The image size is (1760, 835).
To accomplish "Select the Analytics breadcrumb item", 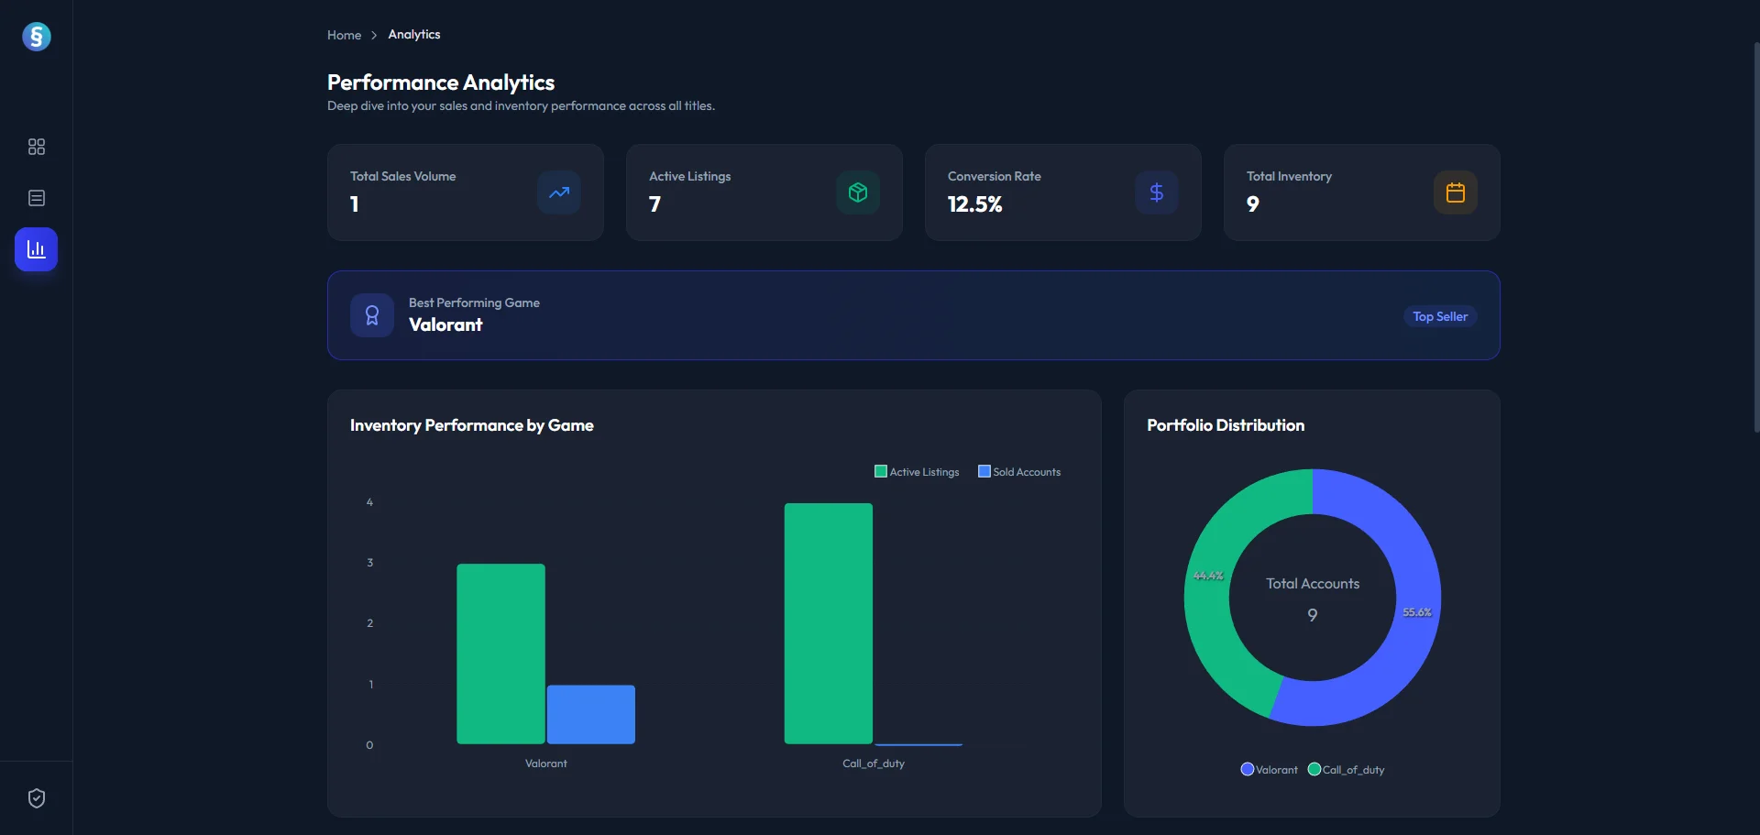I will (413, 34).
